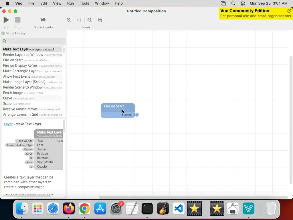Viewport: 293px width, 220px height.
Task: Select Make Text Layer in node list
Action: click(x=33, y=49)
